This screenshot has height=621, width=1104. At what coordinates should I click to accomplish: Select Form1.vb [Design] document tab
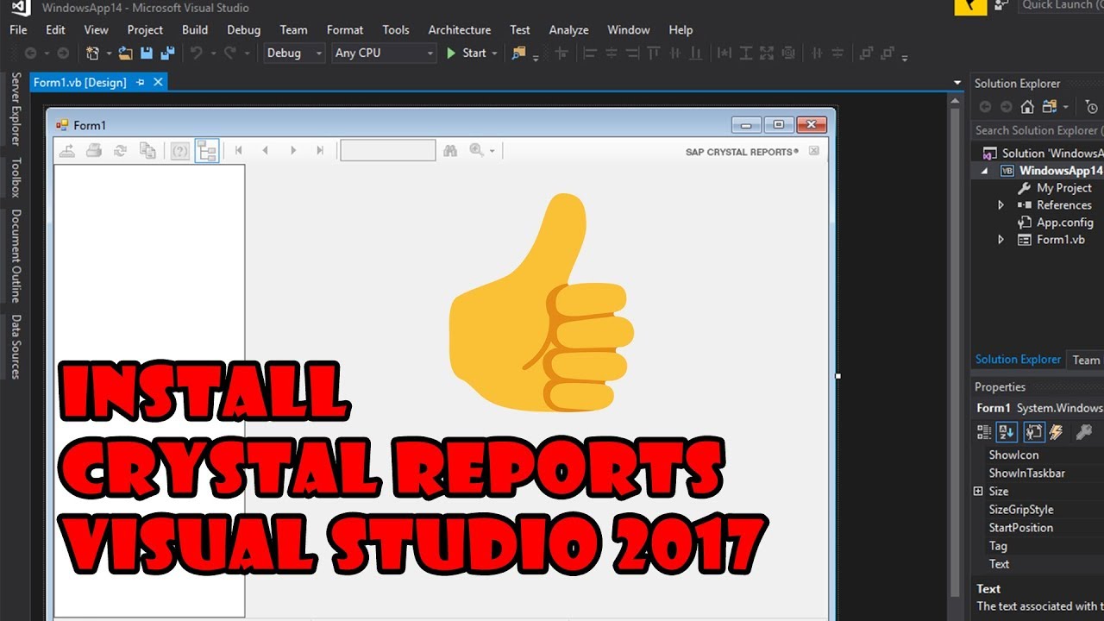[79, 83]
